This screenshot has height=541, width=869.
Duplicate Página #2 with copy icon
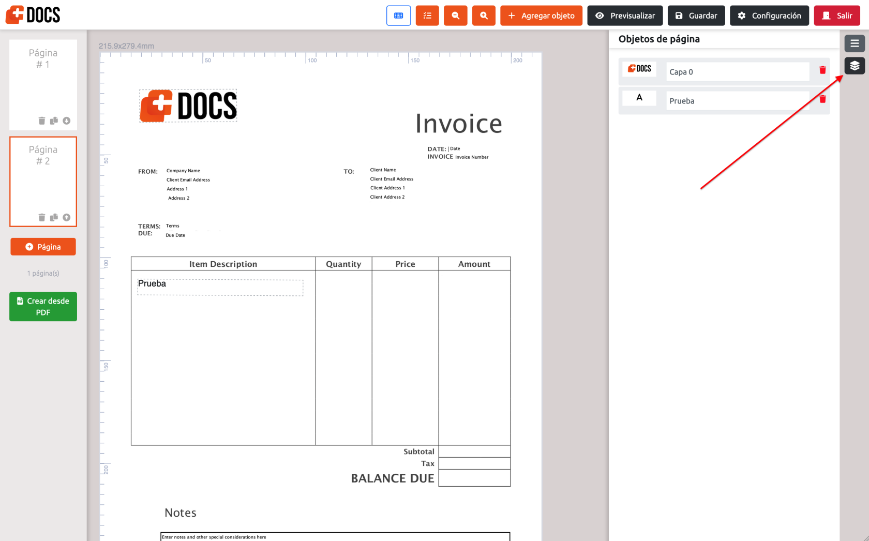point(54,217)
